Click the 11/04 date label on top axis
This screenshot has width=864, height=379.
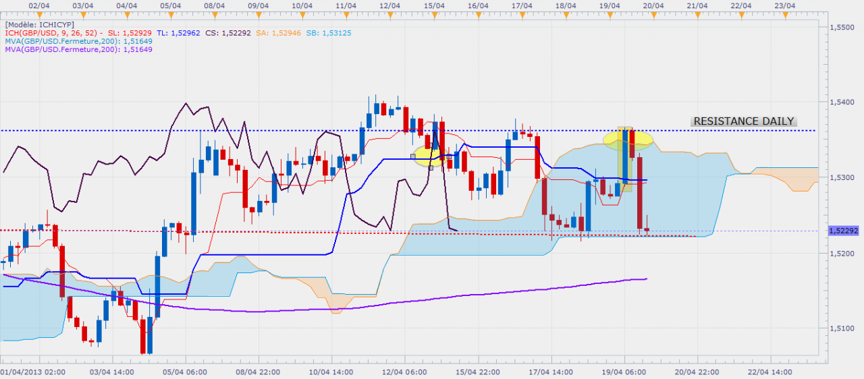[346, 5]
